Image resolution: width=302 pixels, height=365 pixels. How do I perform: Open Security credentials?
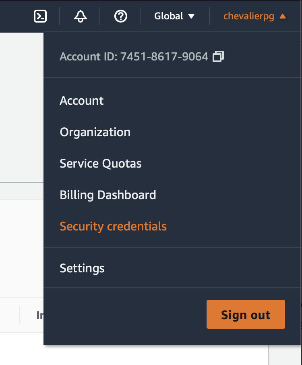pos(113,226)
